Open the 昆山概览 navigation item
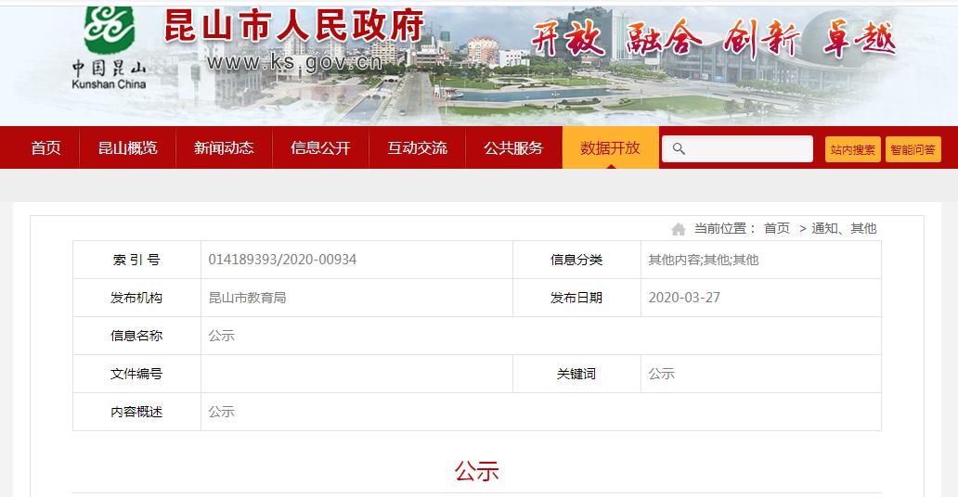Image resolution: width=958 pixels, height=497 pixels. (x=128, y=147)
